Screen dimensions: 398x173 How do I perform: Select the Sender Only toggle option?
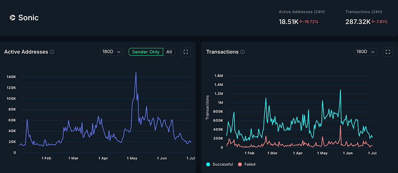point(146,52)
